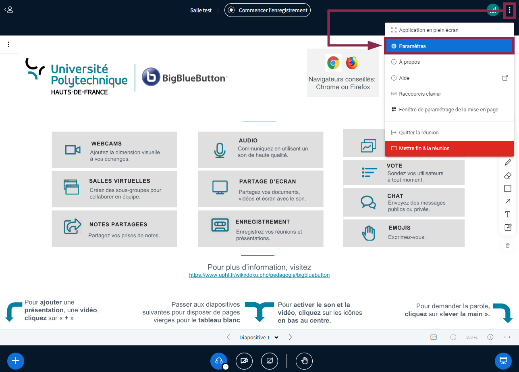519x372 pixels.
Task: Pick the arrow annotation tool
Action: (508, 201)
